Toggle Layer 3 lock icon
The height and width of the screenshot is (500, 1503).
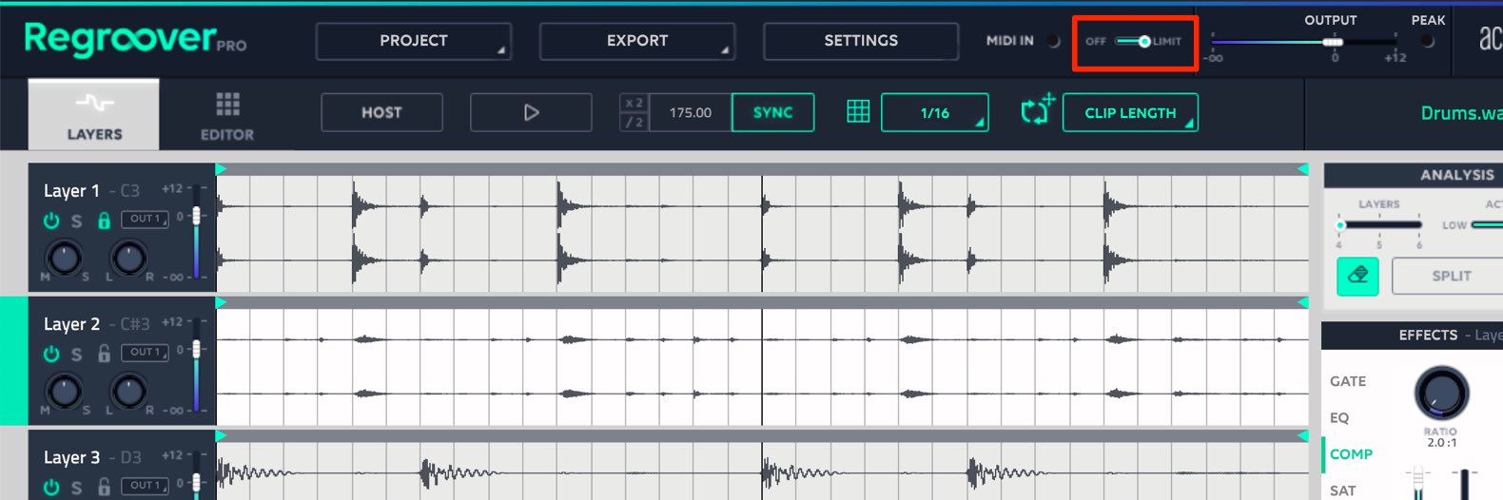(104, 487)
